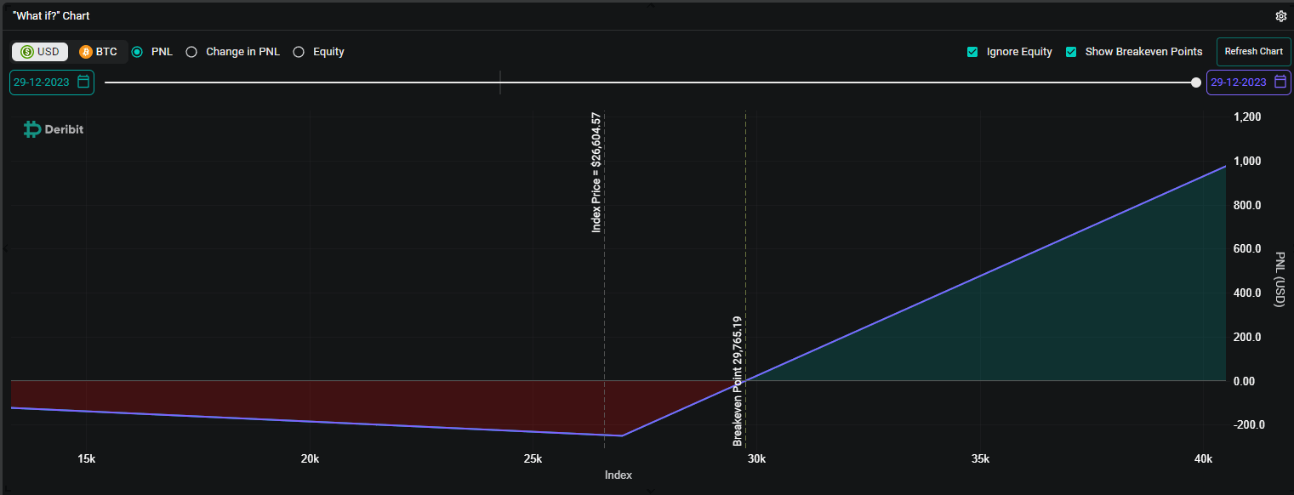This screenshot has height=495, width=1294.
Task: Click the date slider handle
Action: 1196,82
